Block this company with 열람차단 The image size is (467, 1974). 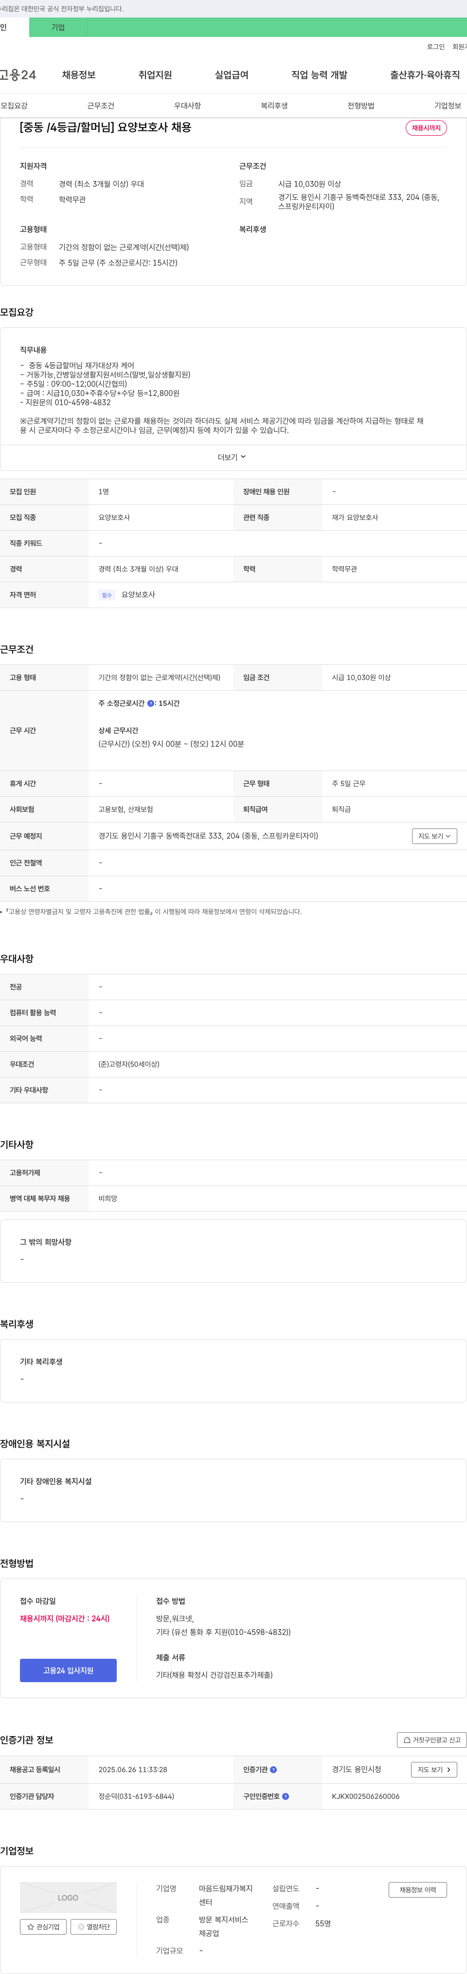[x=93, y=1926]
